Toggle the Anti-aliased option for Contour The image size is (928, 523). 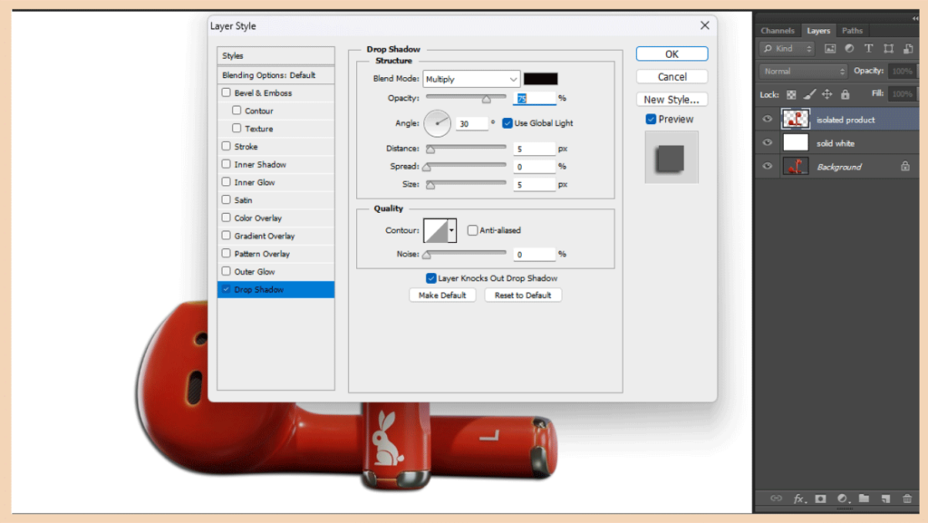tap(472, 230)
